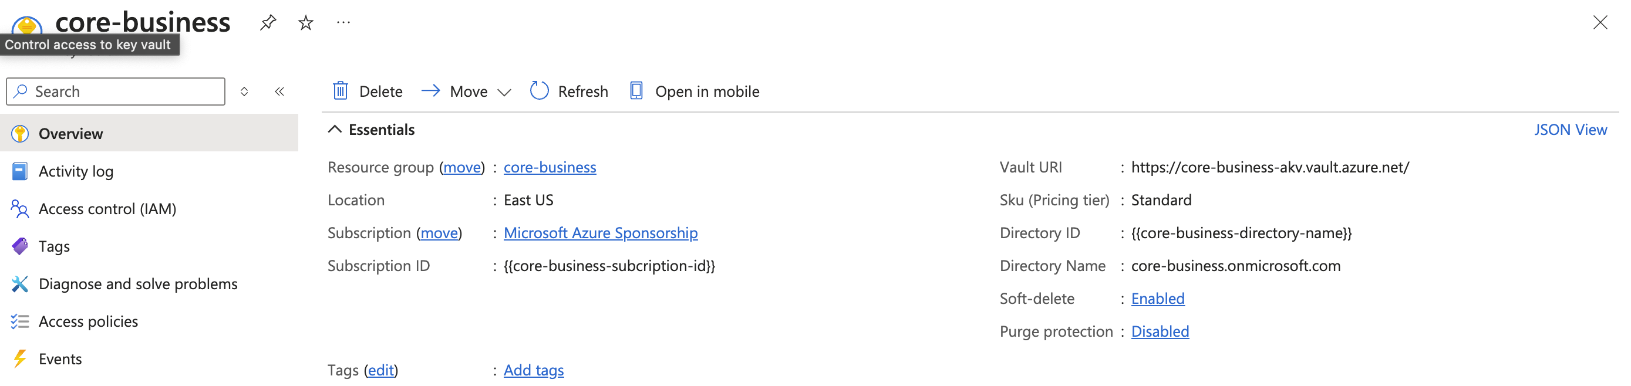Click the Open in mobile phone icon
The image size is (1631, 386).
(x=636, y=91)
